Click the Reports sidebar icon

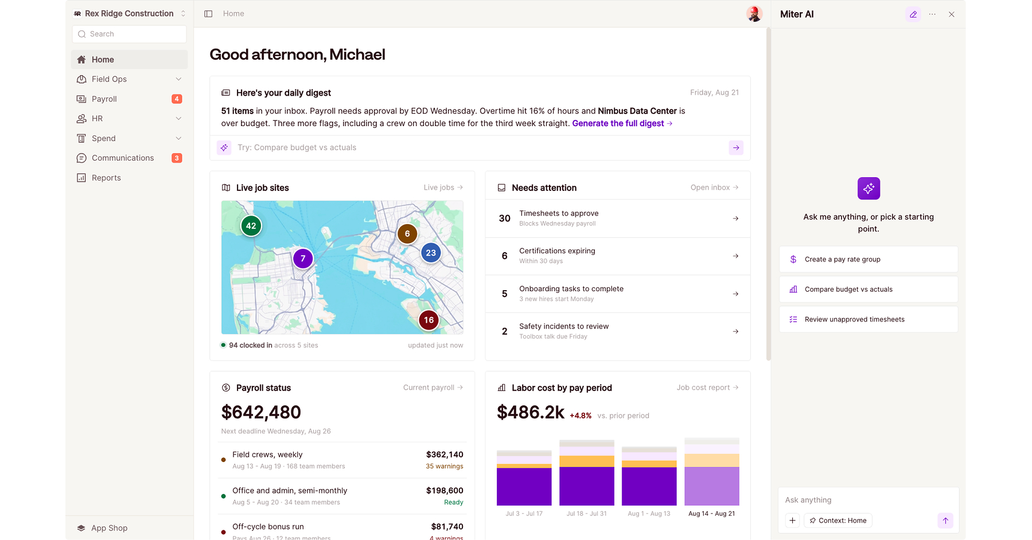point(81,178)
